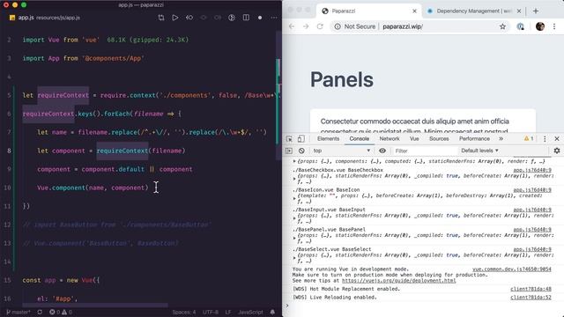Open console settings gear
This screenshot has height=317, width=564.
(557, 151)
